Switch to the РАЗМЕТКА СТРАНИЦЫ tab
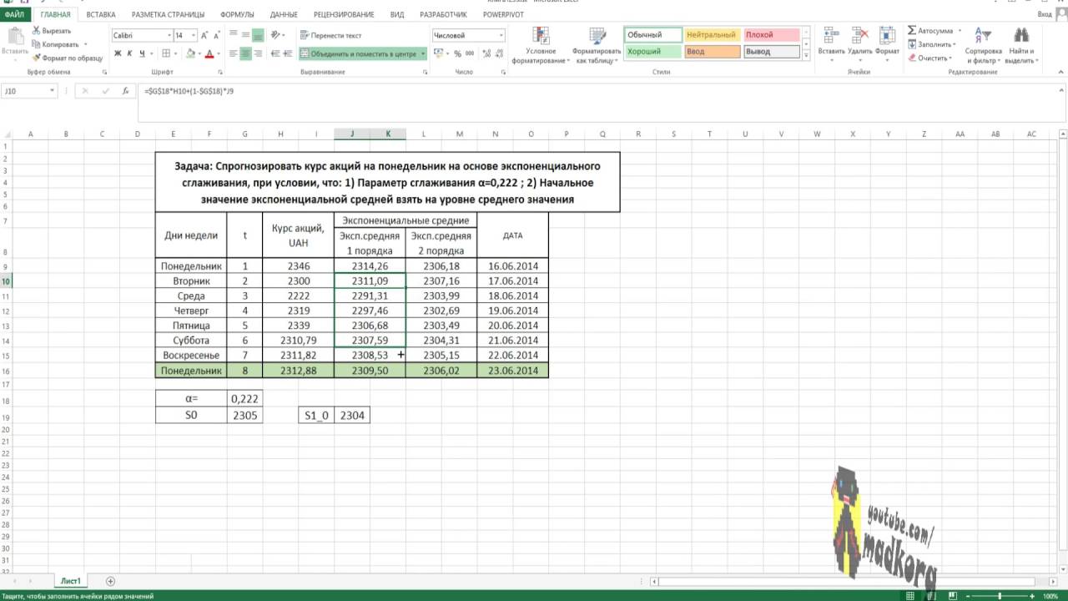 point(168,14)
